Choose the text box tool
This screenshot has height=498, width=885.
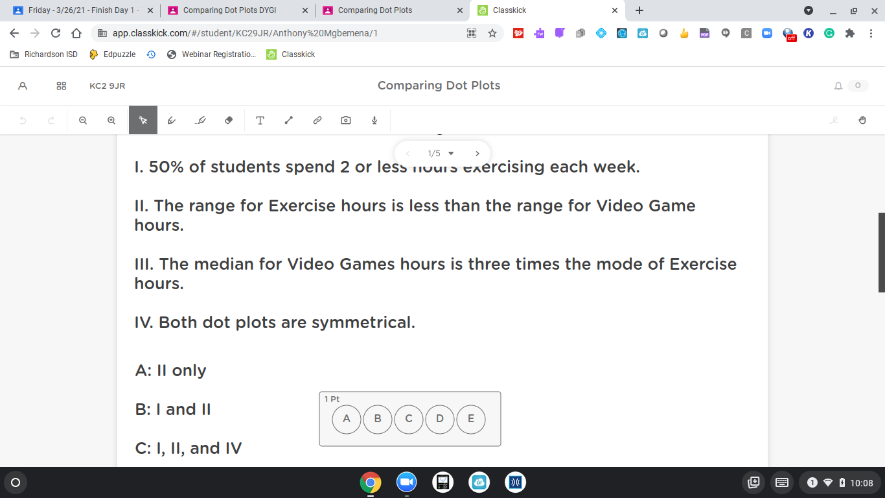(260, 120)
